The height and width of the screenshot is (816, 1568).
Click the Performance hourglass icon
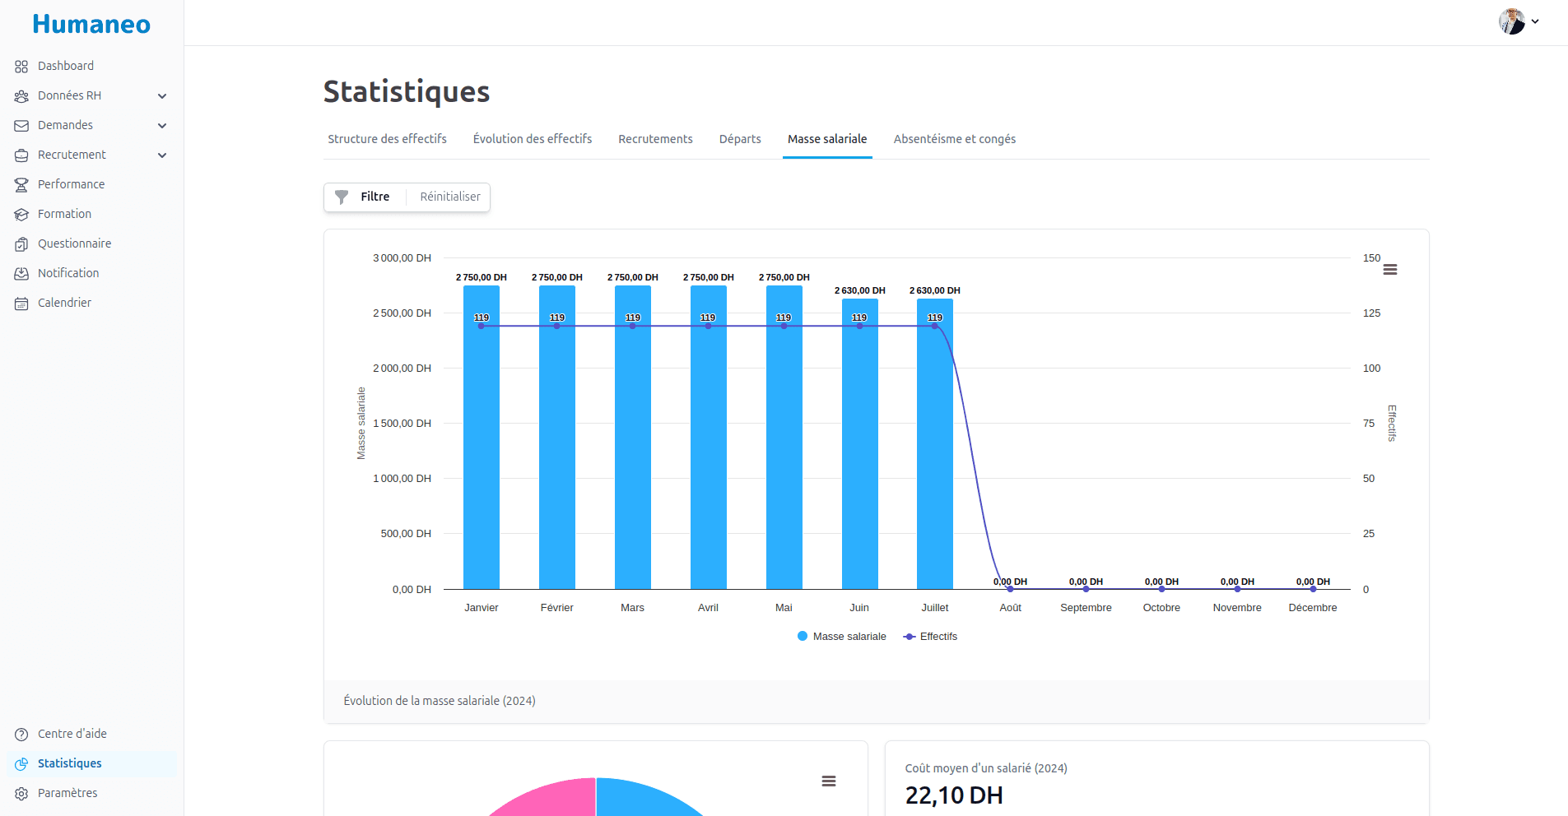[21, 185]
